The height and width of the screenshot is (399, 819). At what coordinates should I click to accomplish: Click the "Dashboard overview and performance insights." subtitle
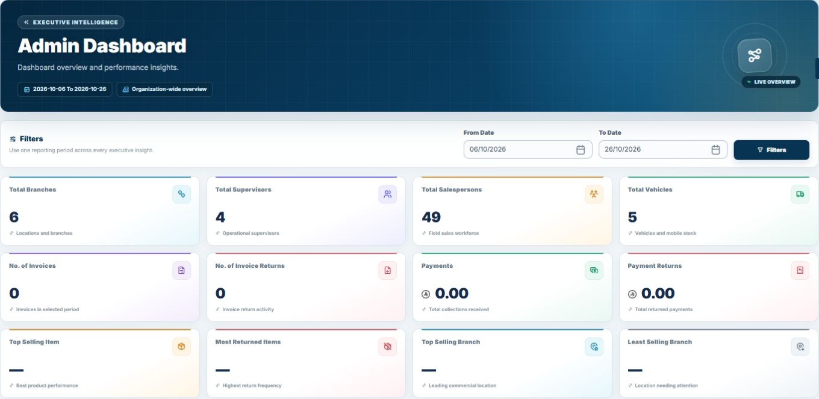tap(98, 67)
